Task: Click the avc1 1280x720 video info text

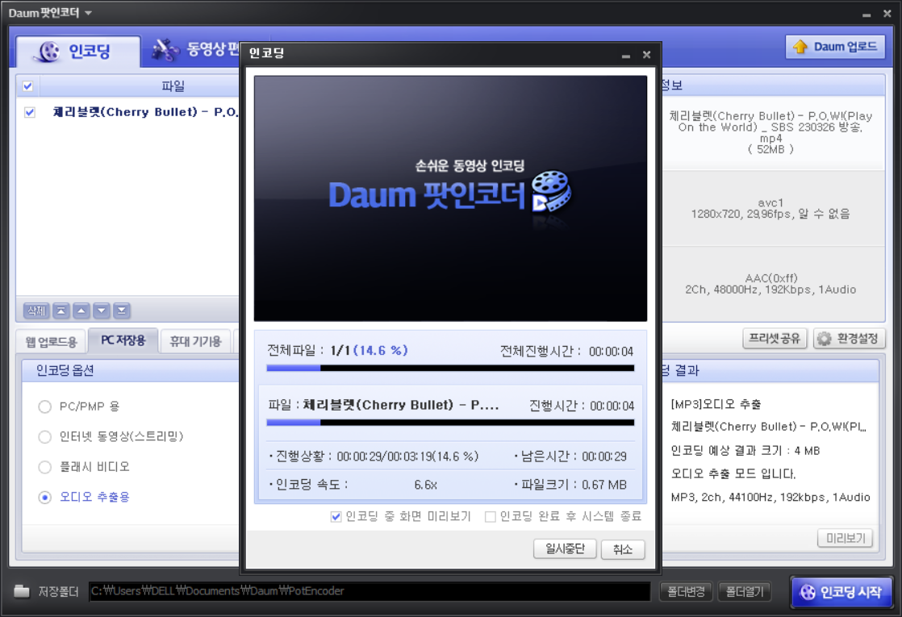Action: click(770, 208)
